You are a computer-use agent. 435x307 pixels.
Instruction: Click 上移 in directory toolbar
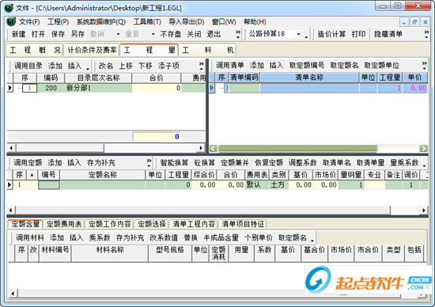click(126, 66)
